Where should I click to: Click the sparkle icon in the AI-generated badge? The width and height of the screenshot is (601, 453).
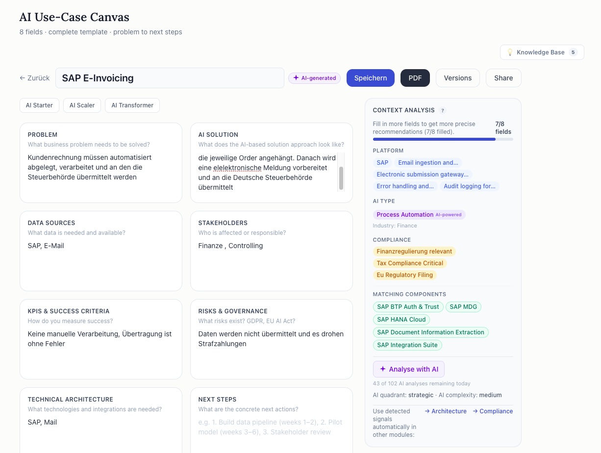pos(296,78)
